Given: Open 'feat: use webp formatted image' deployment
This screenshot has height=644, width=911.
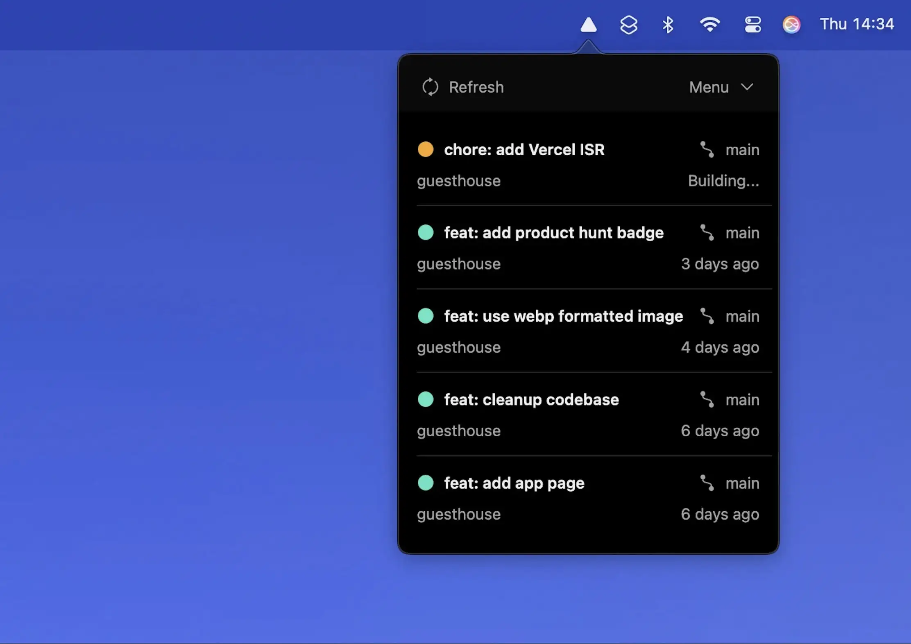Looking at the screenshot, I should coord(564,317).
